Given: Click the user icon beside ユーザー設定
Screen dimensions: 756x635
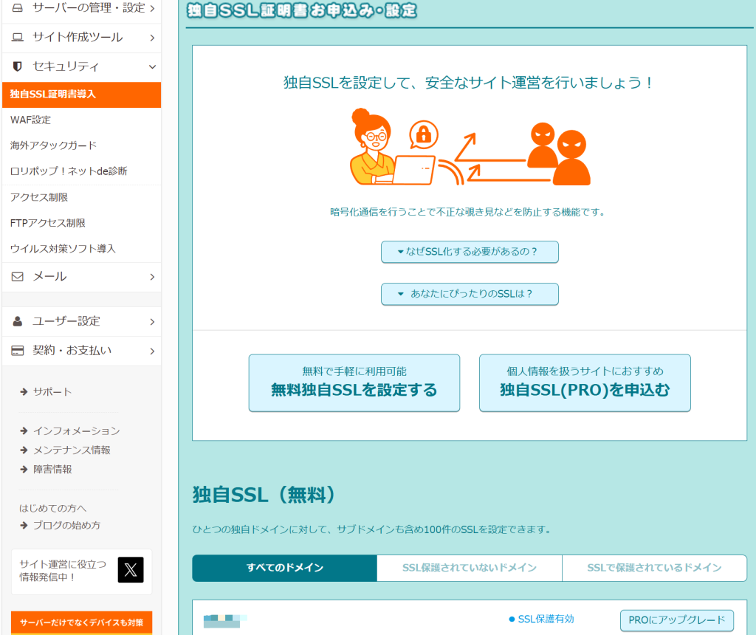Looking at the screenshot, I should click(18, 321).
